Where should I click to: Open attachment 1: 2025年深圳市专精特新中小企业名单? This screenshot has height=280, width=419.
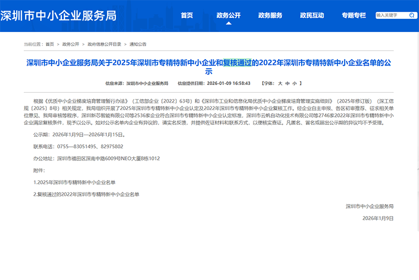74,182
